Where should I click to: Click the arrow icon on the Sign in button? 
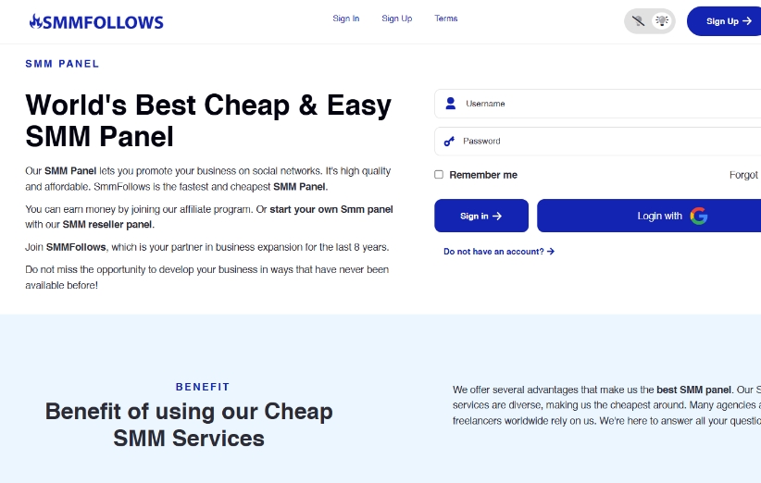(x=497, y=216)
